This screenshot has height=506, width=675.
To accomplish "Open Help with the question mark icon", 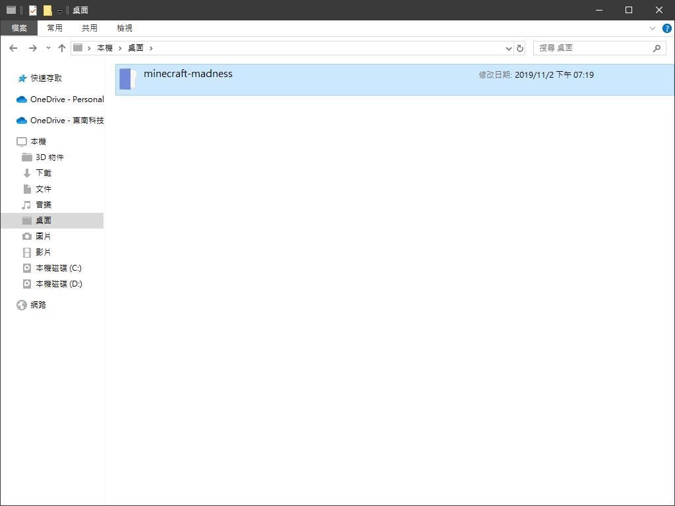I will coord(666,28).
